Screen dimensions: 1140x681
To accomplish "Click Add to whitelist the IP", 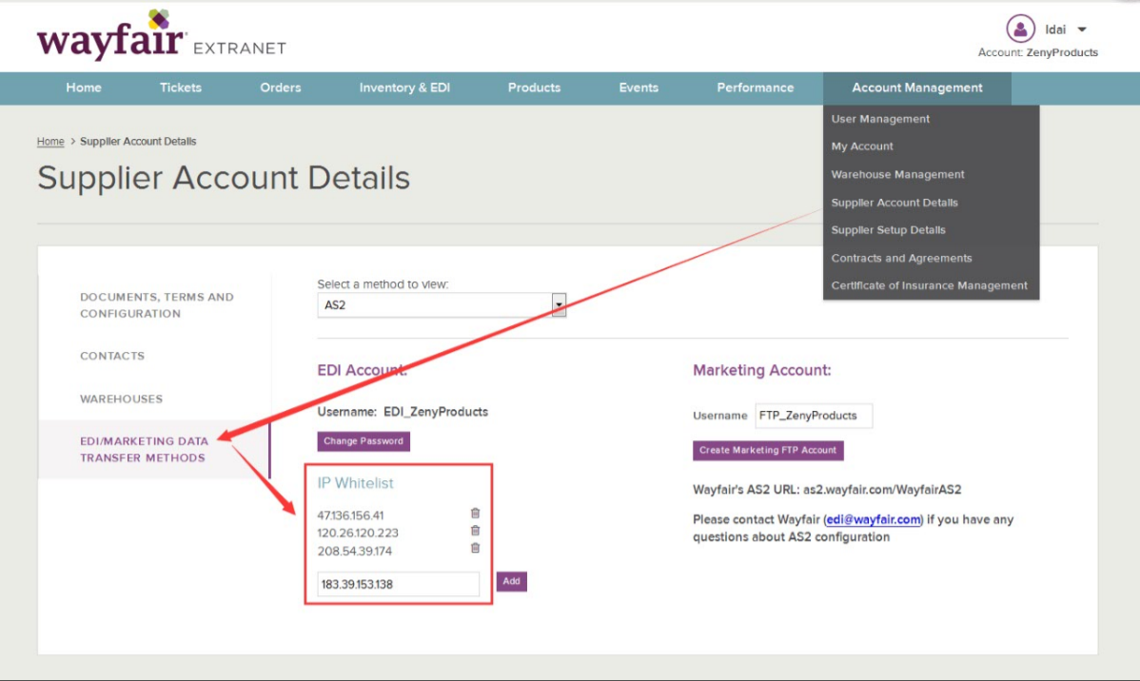I will click(x=511, y=581).
